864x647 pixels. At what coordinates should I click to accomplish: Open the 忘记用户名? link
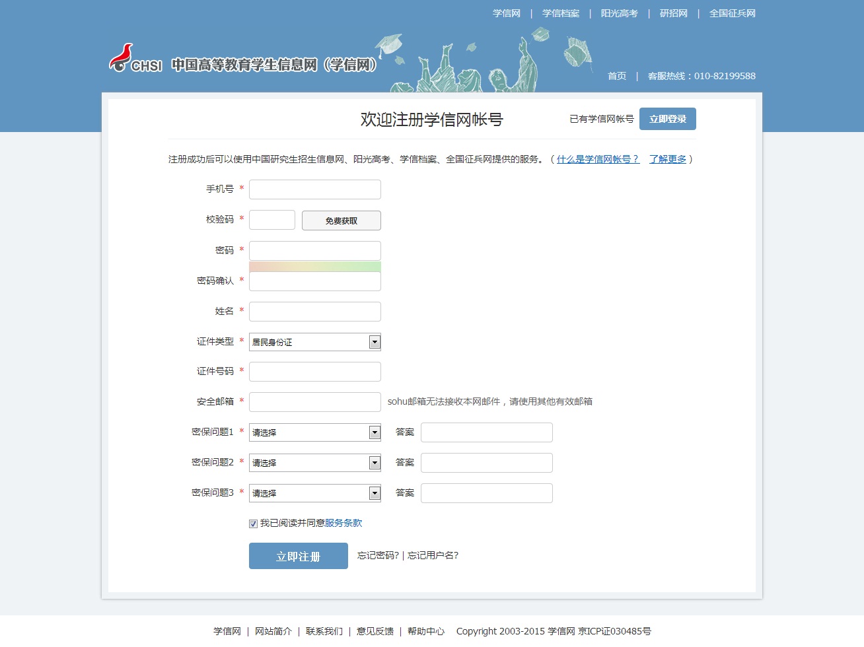pos(433,555)
